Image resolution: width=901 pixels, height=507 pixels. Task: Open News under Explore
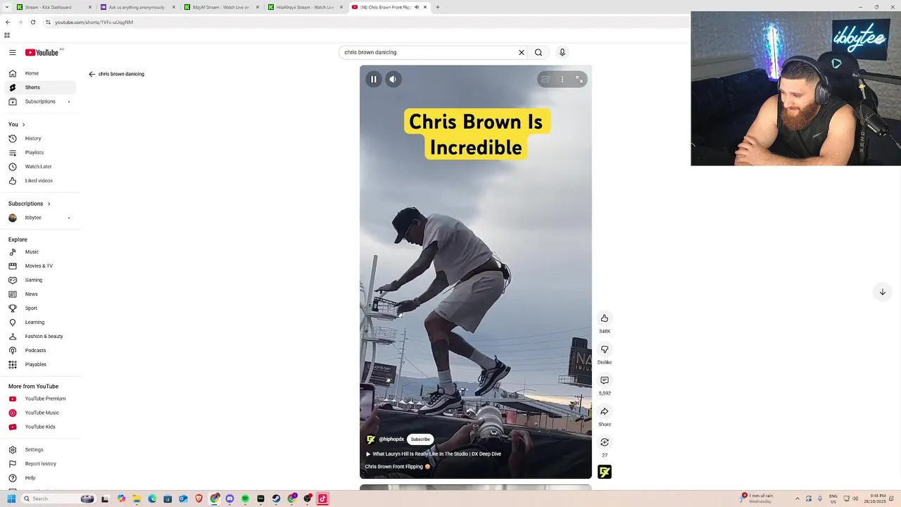pyautogui.click(x=40, y=294)
